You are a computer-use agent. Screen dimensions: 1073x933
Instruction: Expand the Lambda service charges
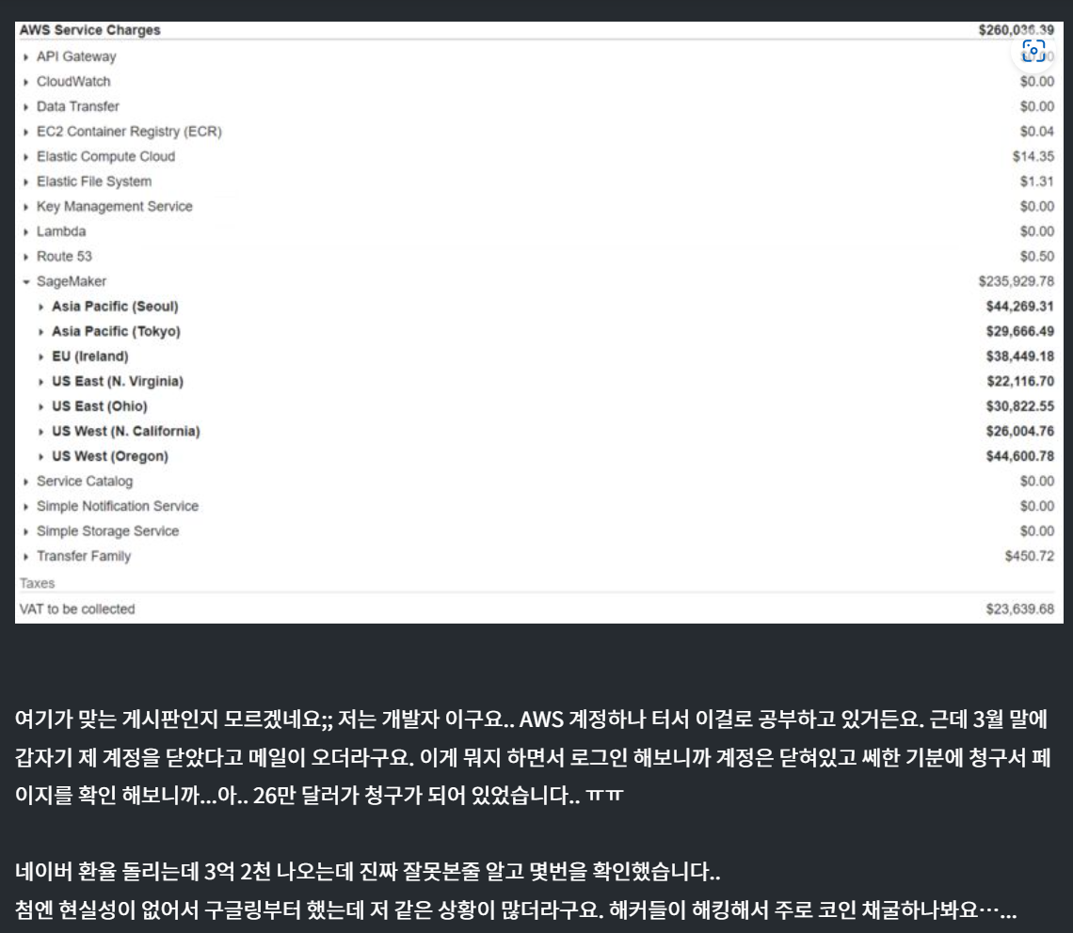tap(26, 230)
